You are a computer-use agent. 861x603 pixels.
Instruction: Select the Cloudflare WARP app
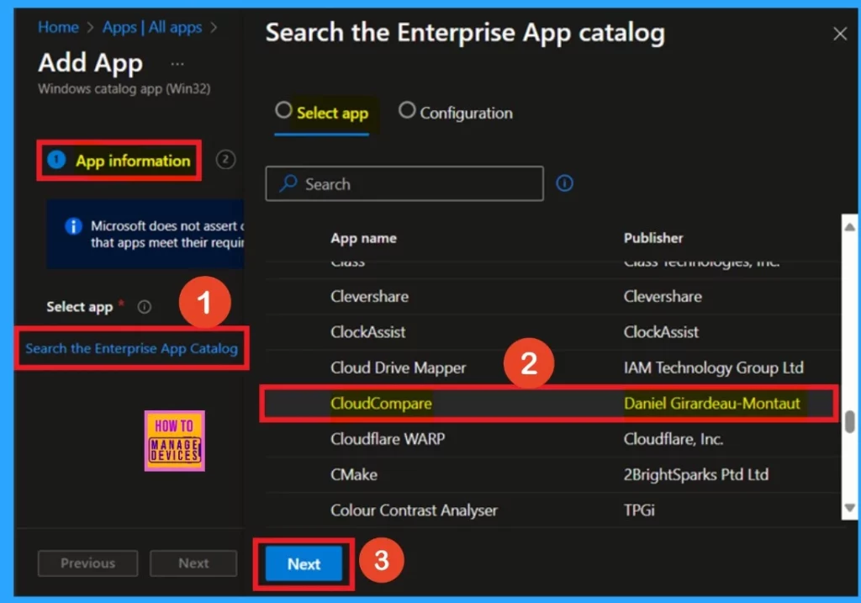coord(552,439)
